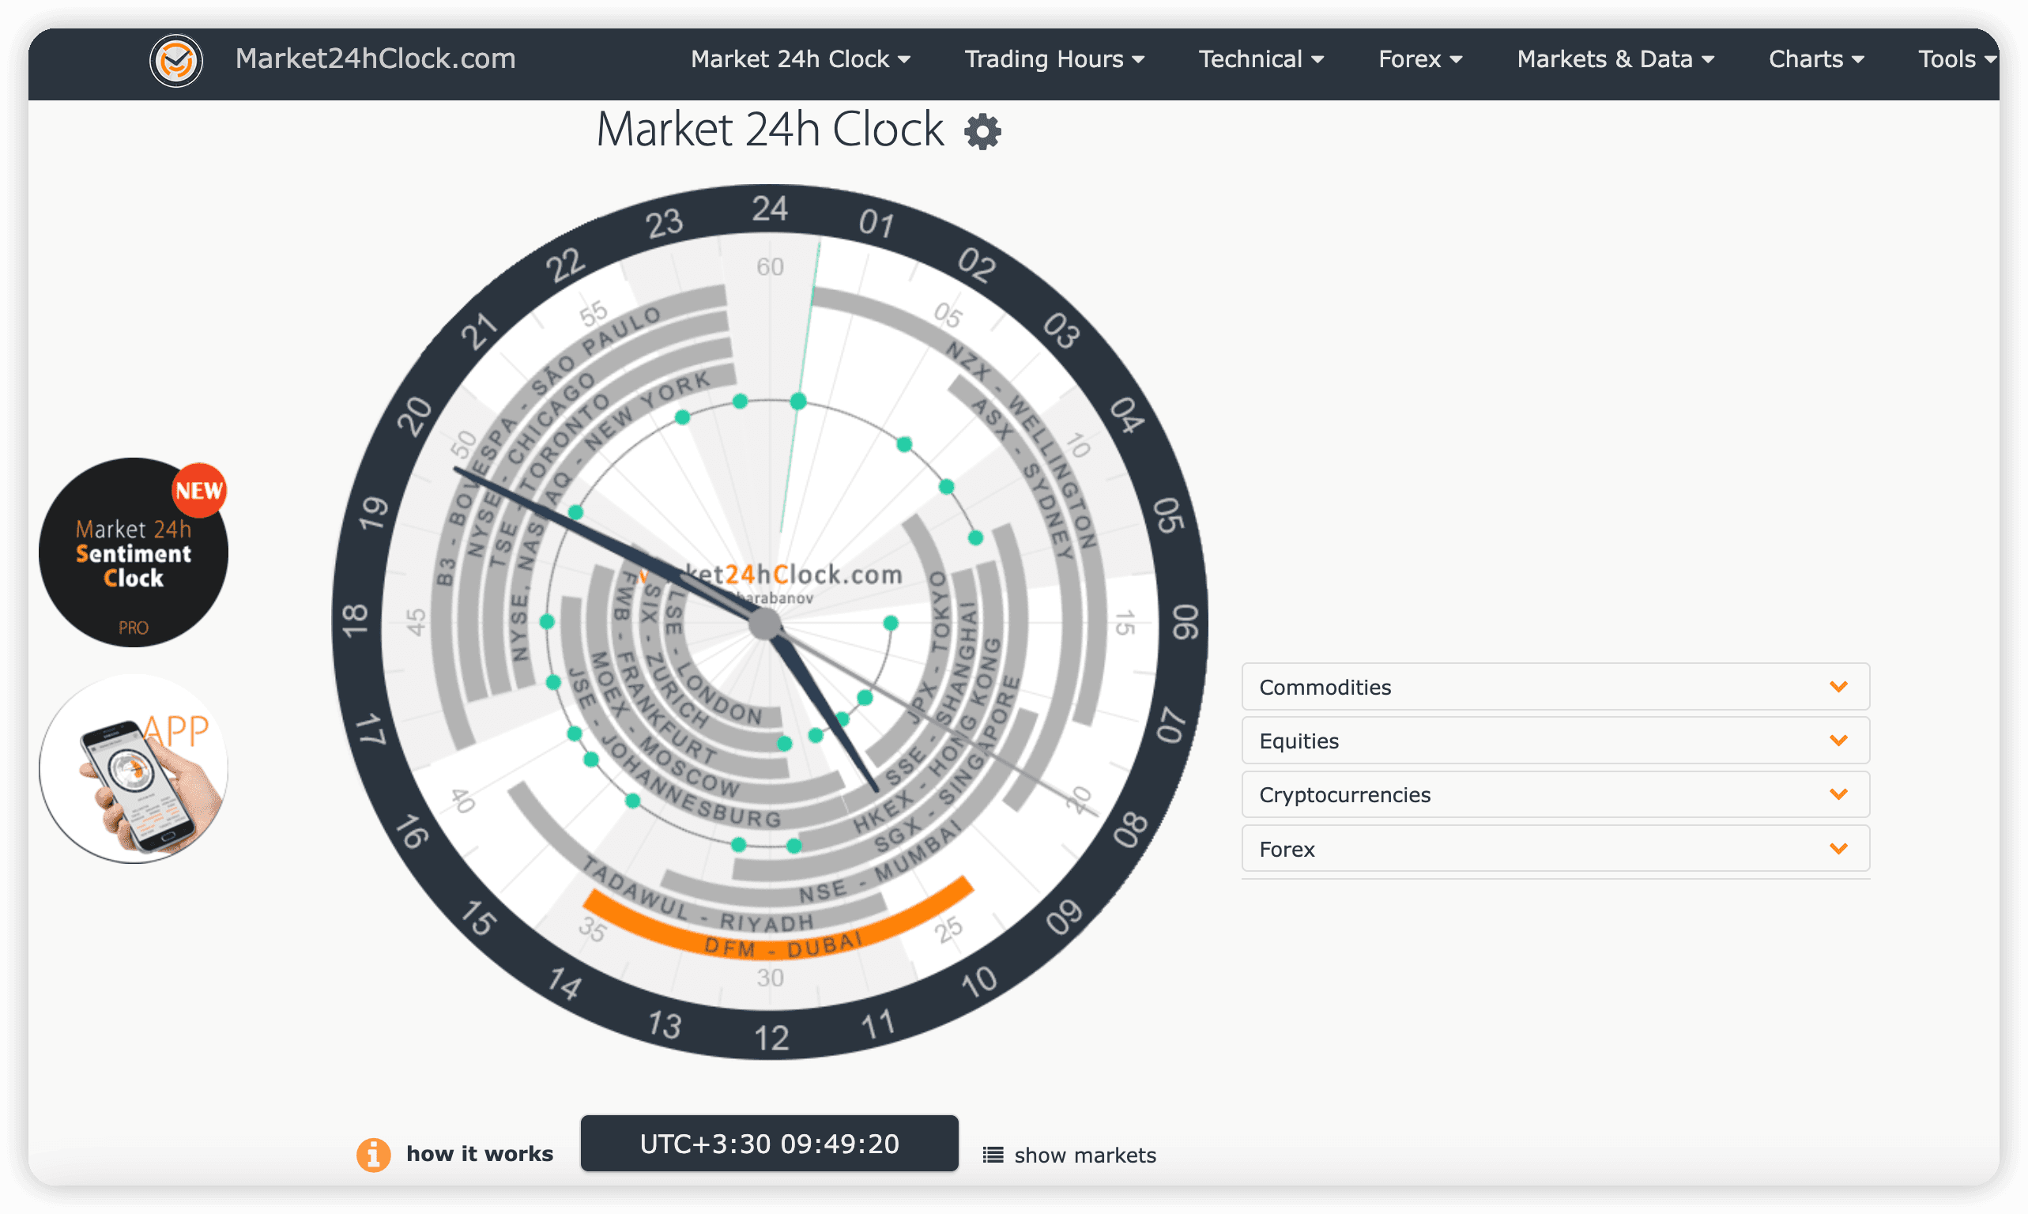Open the Charts menu

click(x=1815, y=59)
